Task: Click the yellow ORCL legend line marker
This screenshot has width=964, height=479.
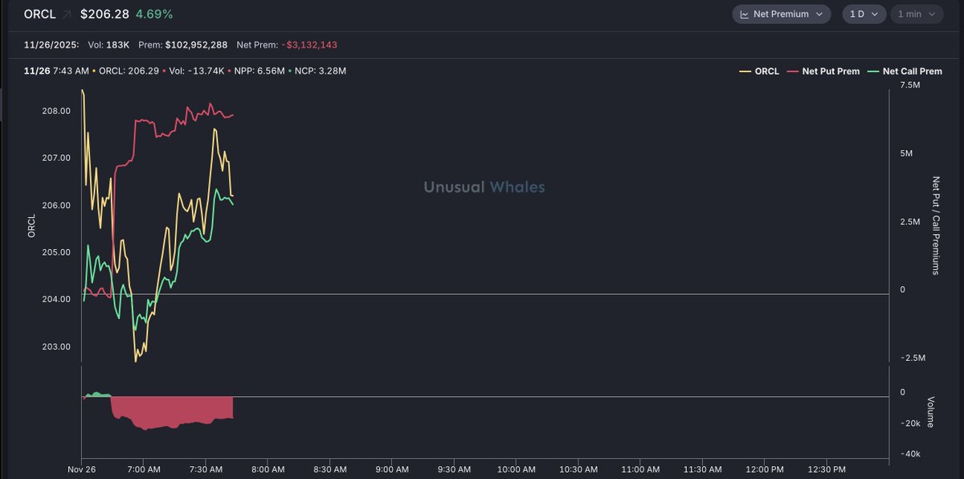Action: click(745, 72)
